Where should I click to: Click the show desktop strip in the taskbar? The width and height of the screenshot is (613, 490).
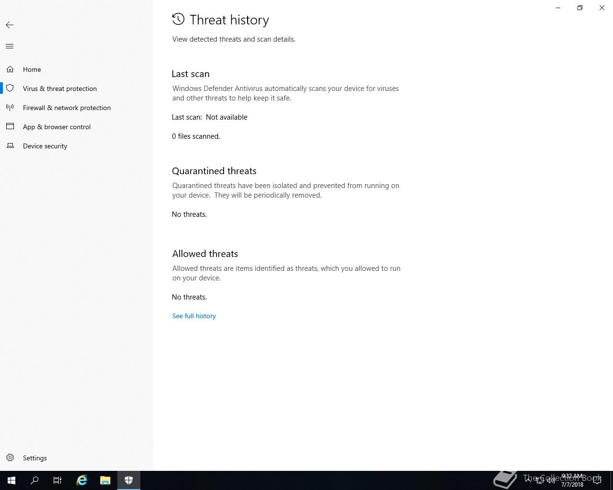pos(612,480)
